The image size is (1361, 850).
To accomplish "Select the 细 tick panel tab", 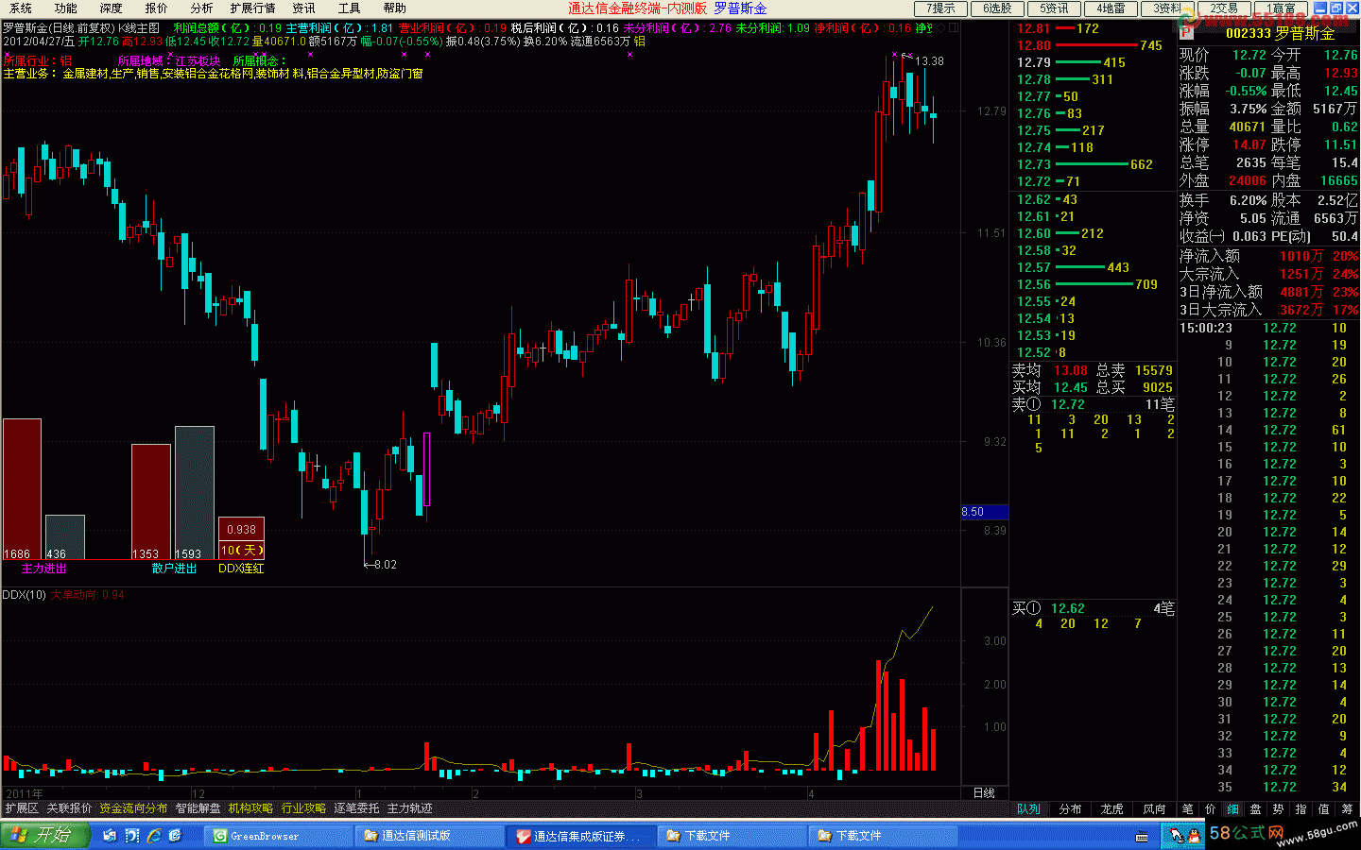I will (x=1232, y=809).
